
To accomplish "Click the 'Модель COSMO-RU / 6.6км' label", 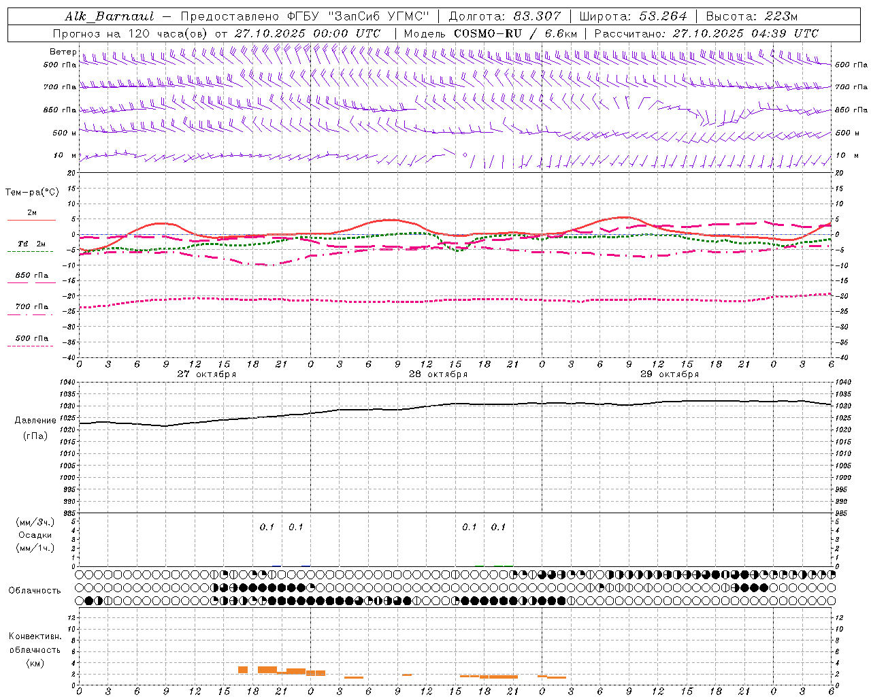I will (x=490, y=33).
